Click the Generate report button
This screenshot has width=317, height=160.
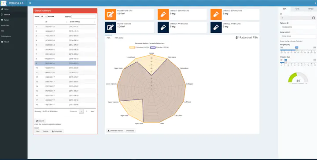(115, 131)
